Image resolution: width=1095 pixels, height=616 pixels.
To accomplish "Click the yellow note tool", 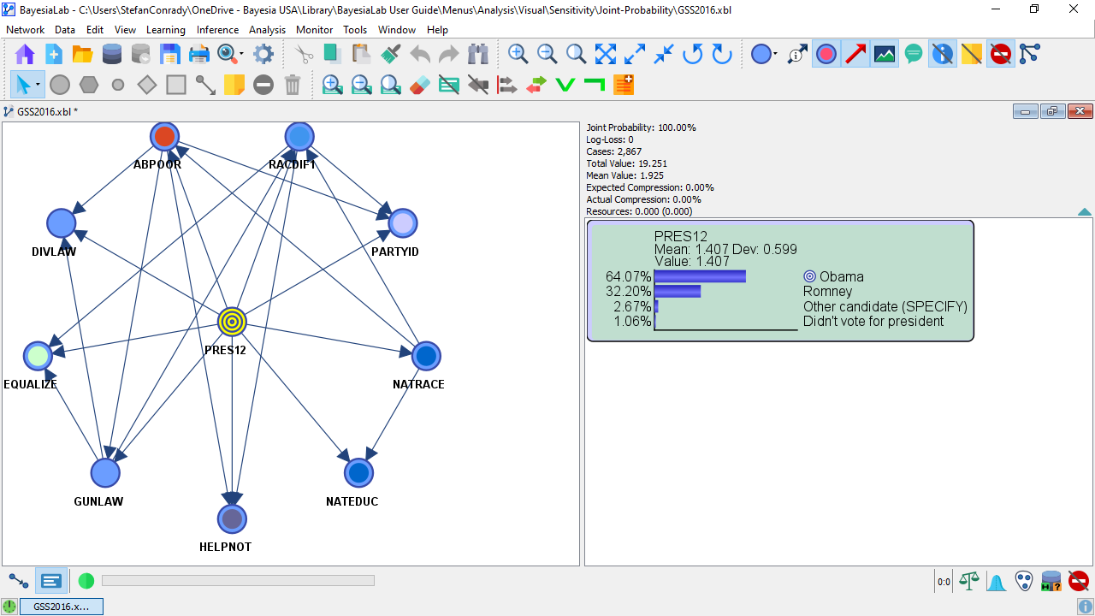I will [x=234, y=85].
